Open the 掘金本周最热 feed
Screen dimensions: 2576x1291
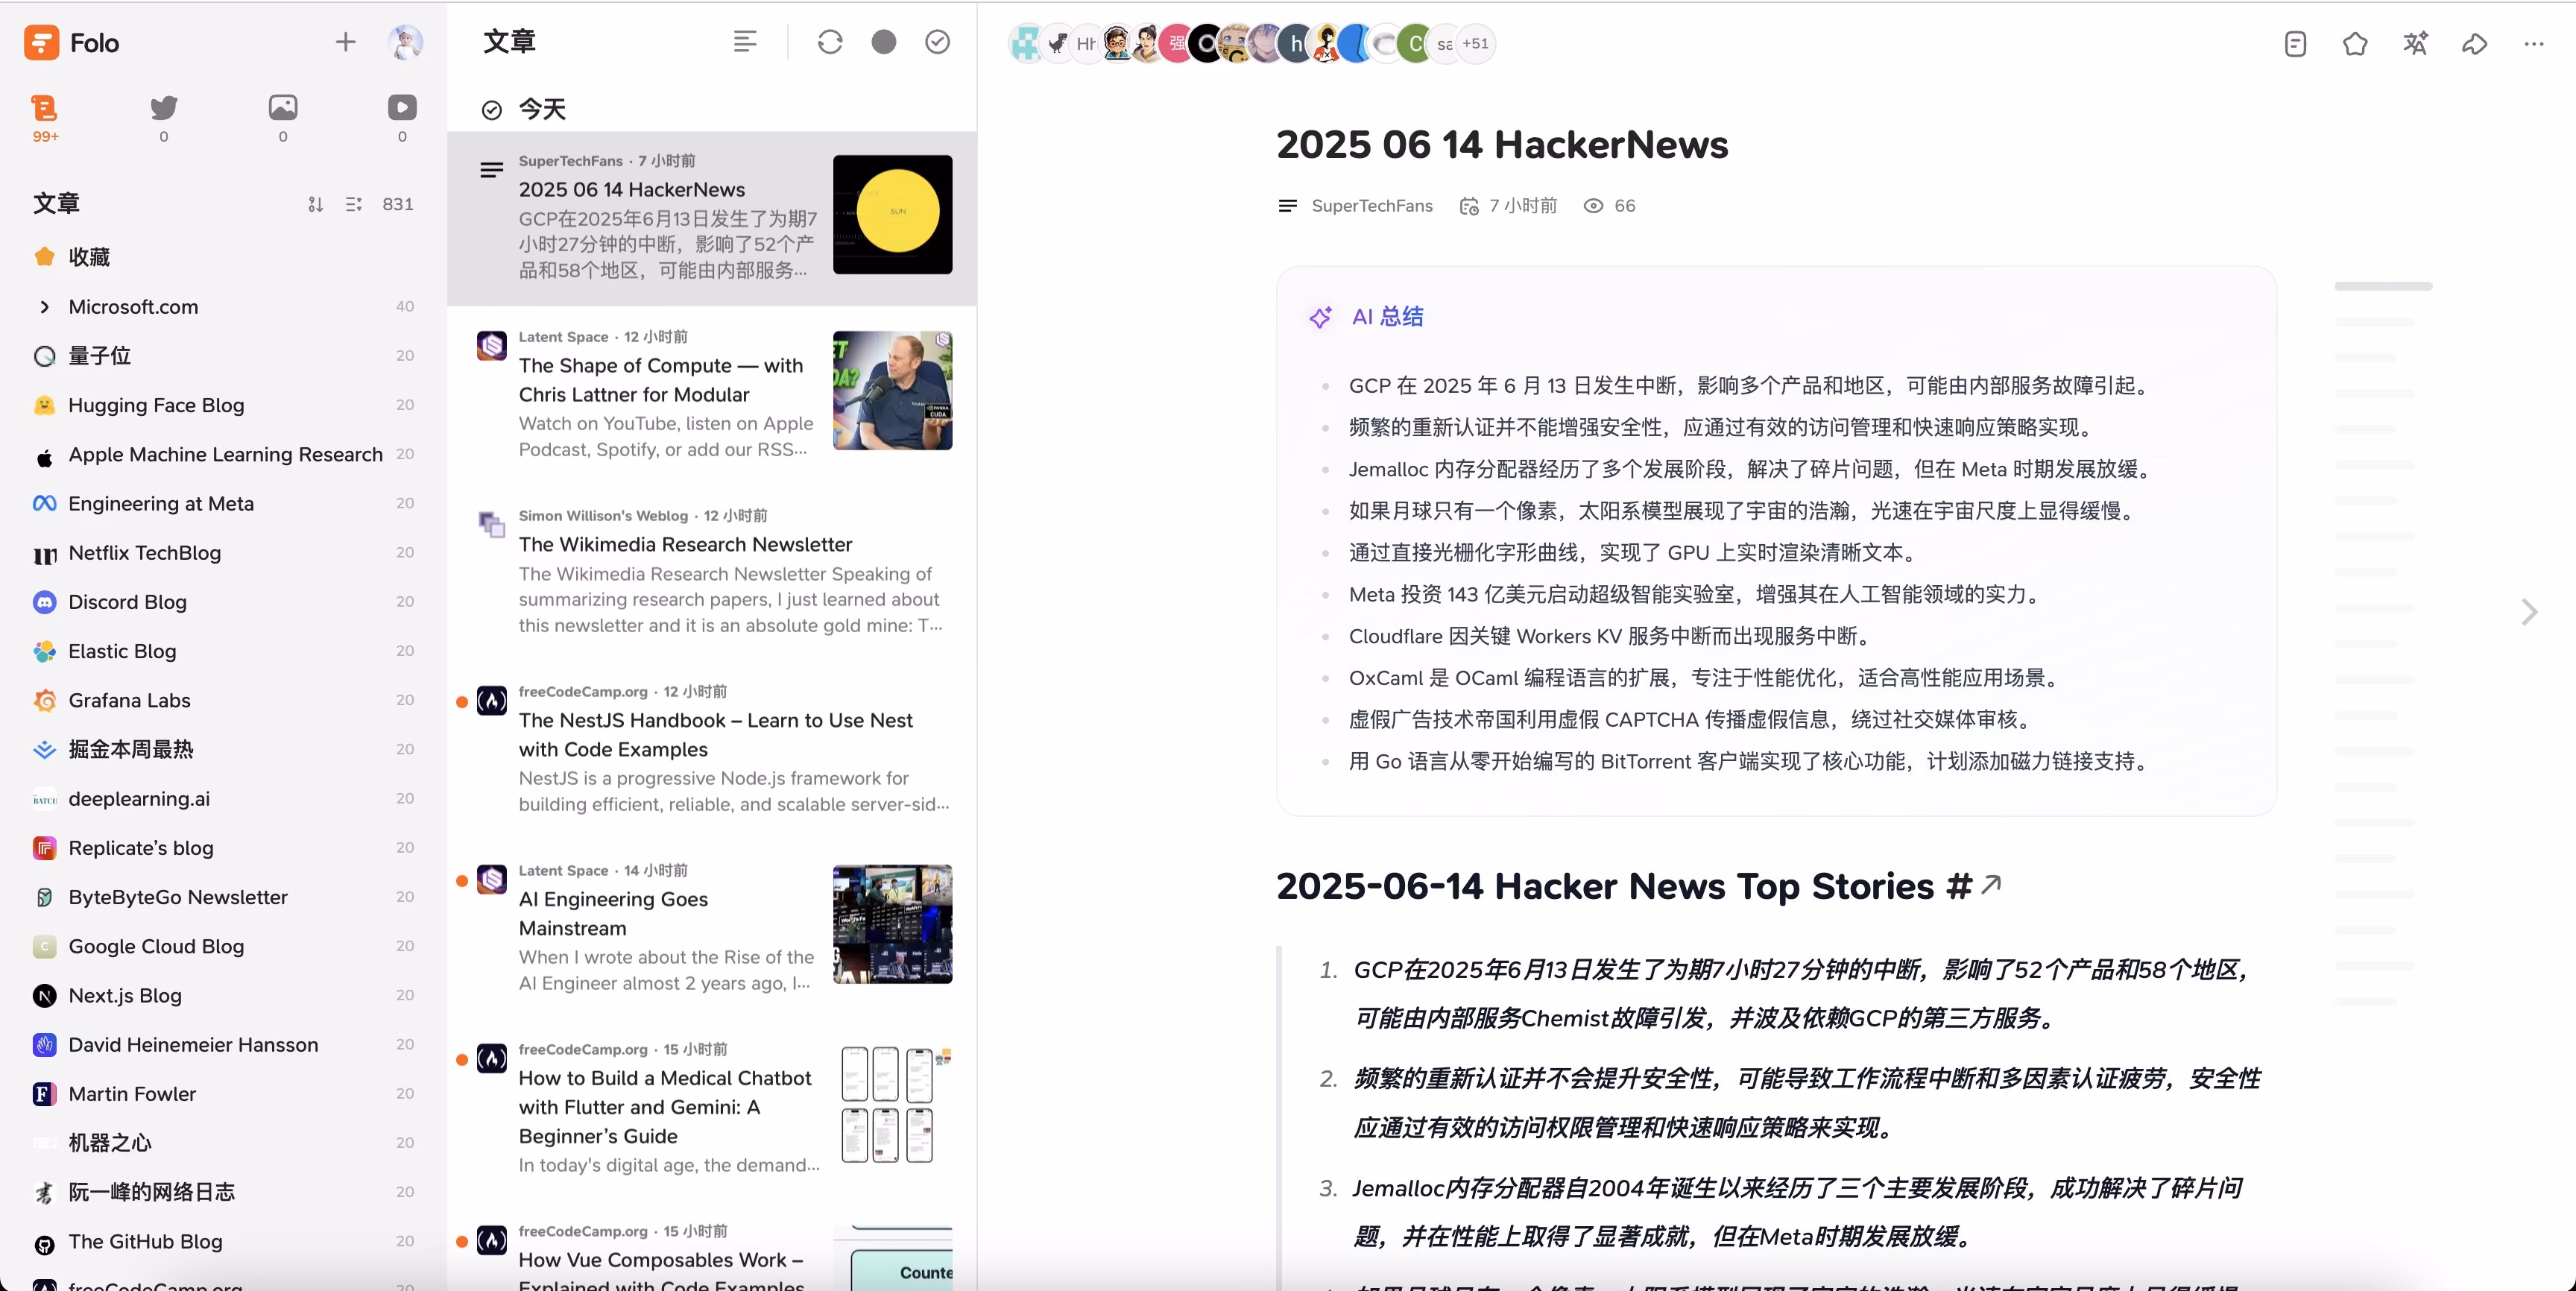tap(223, 749)
